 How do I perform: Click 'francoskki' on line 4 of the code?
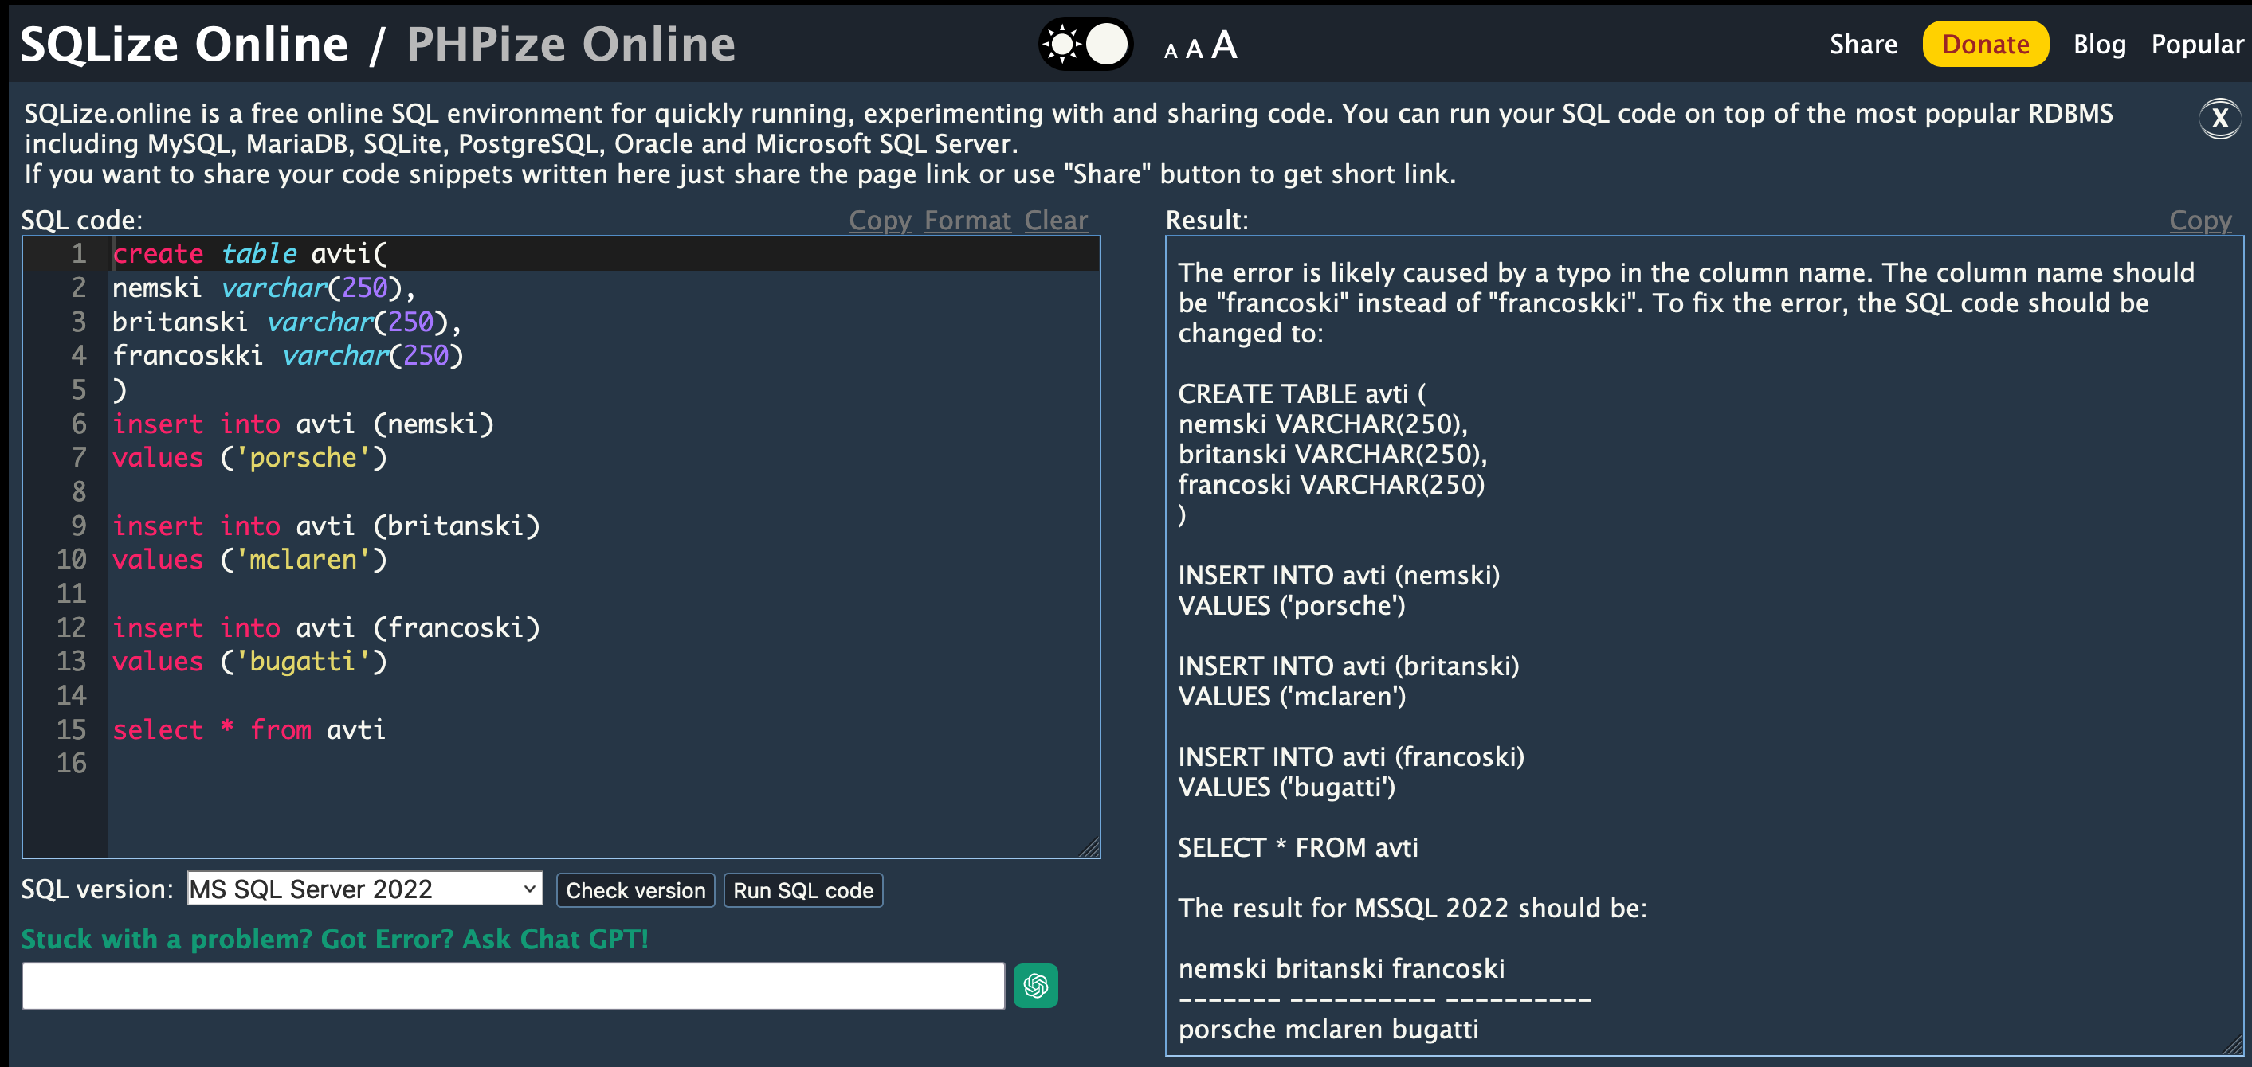pos(187,356)
